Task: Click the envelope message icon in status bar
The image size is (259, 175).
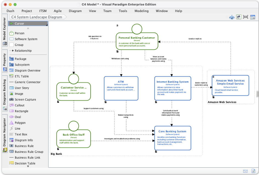Action: [245, 171]
